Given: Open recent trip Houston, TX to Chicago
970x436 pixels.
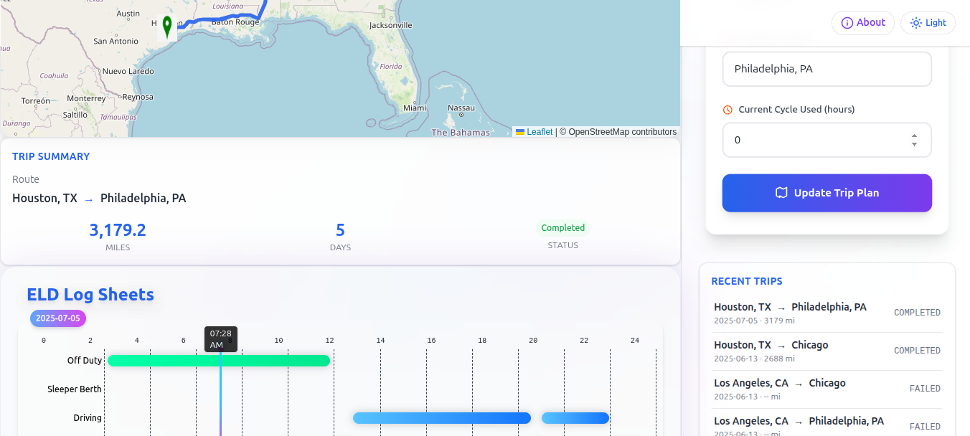Looking at the screenshot, I should click(827, 351).
